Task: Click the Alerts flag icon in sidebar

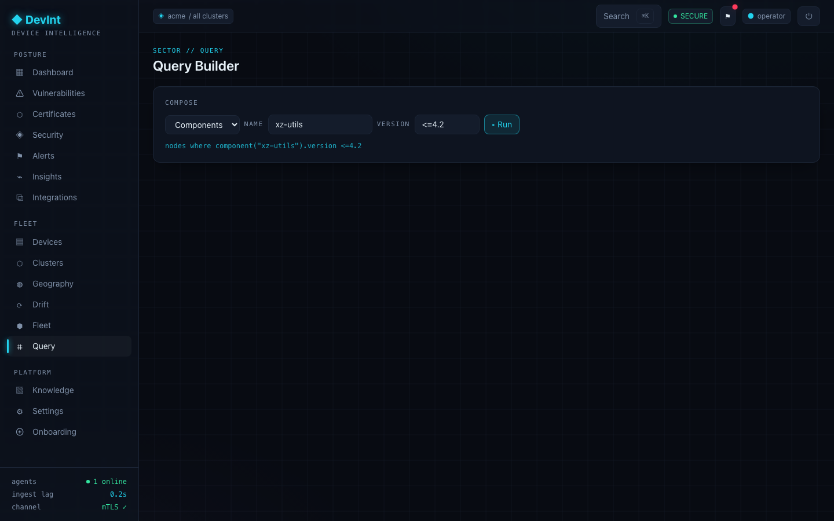Action: click(20, 156)
